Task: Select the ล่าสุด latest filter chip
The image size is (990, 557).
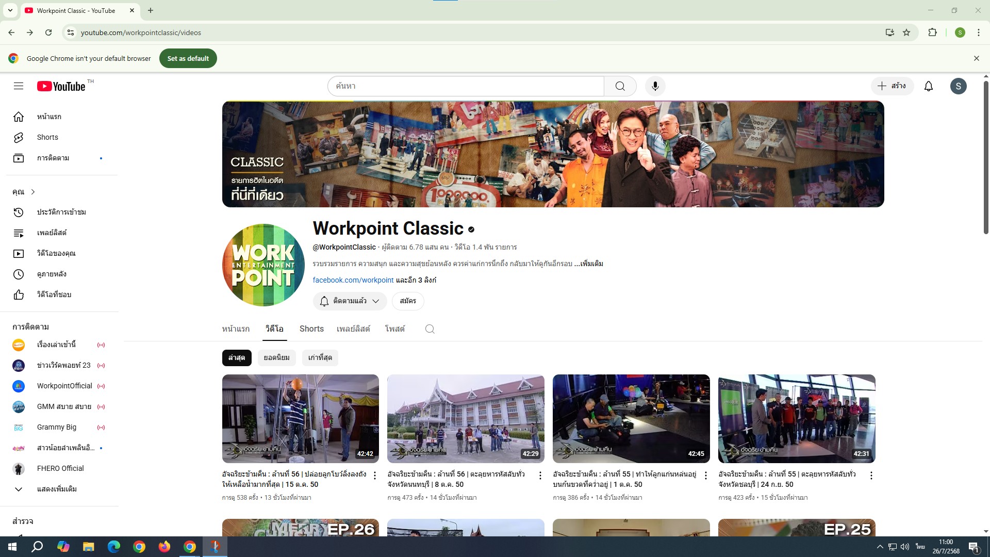Action: pos(237,358)
